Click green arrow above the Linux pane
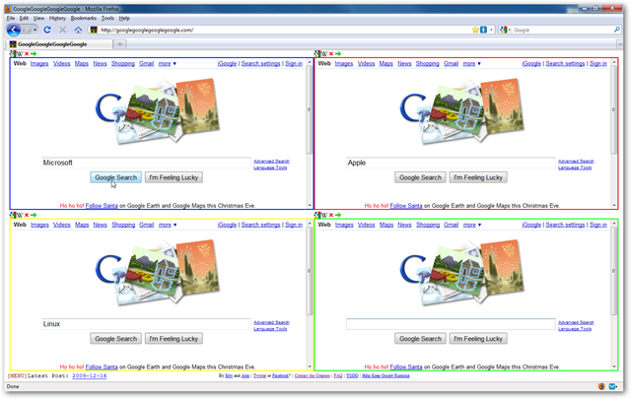Viewport: 631px width, 399px height. [34, 215]
